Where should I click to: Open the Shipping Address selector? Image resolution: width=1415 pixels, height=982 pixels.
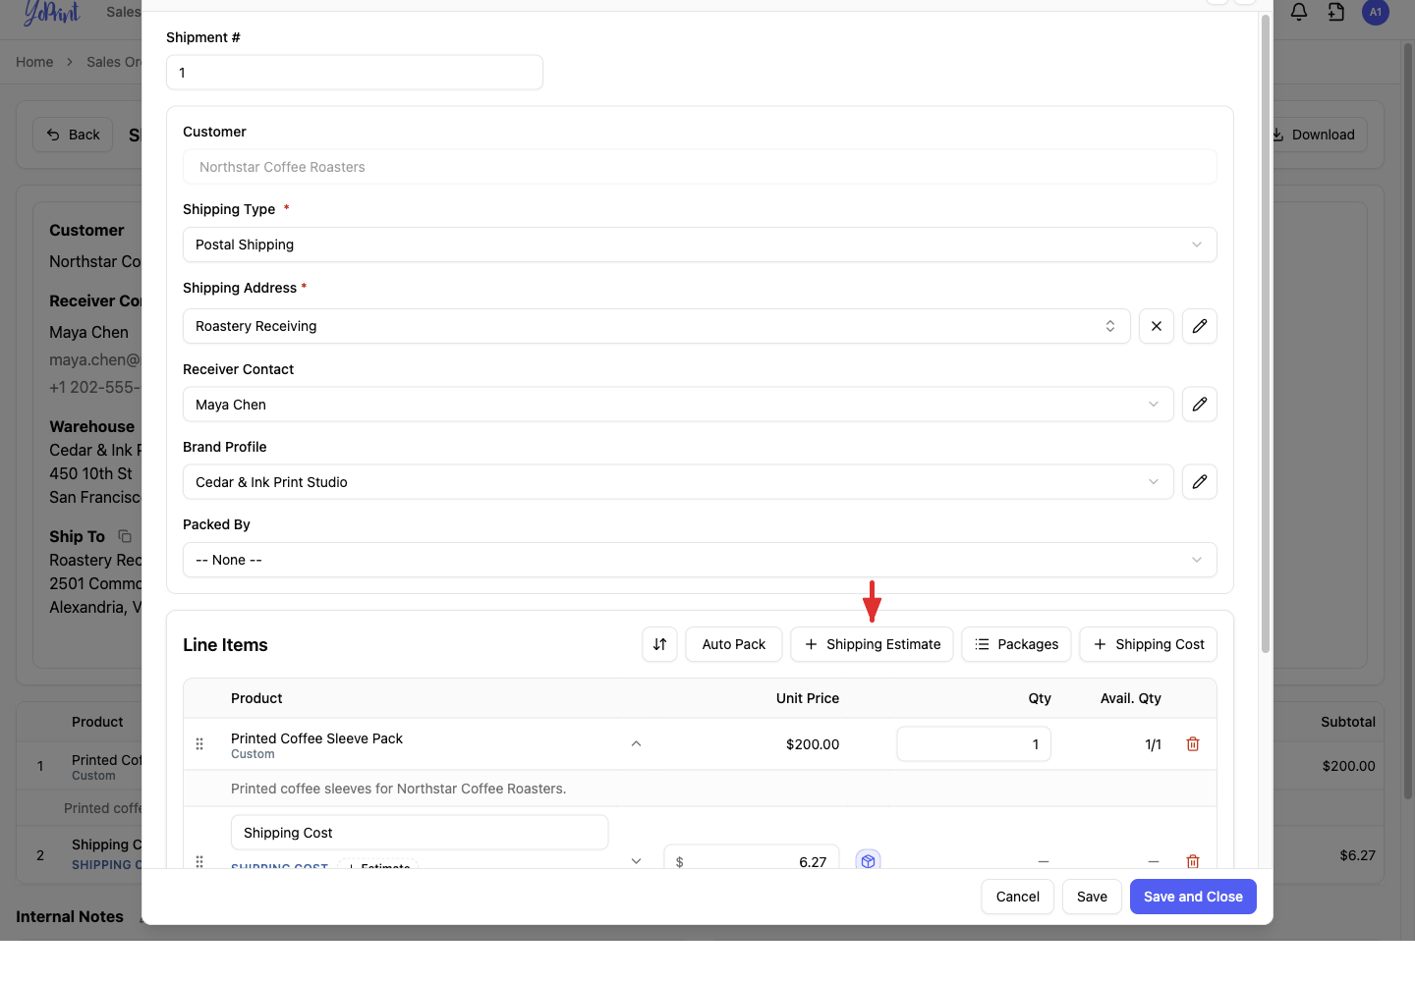656,326
